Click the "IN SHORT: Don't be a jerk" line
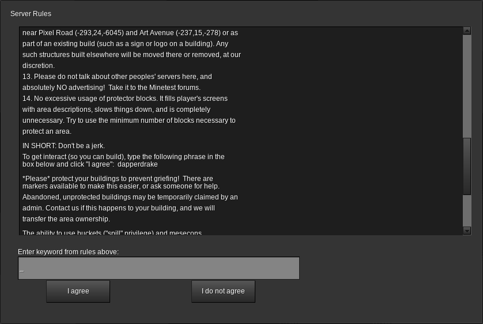483x324 pixels. point(63,146)
